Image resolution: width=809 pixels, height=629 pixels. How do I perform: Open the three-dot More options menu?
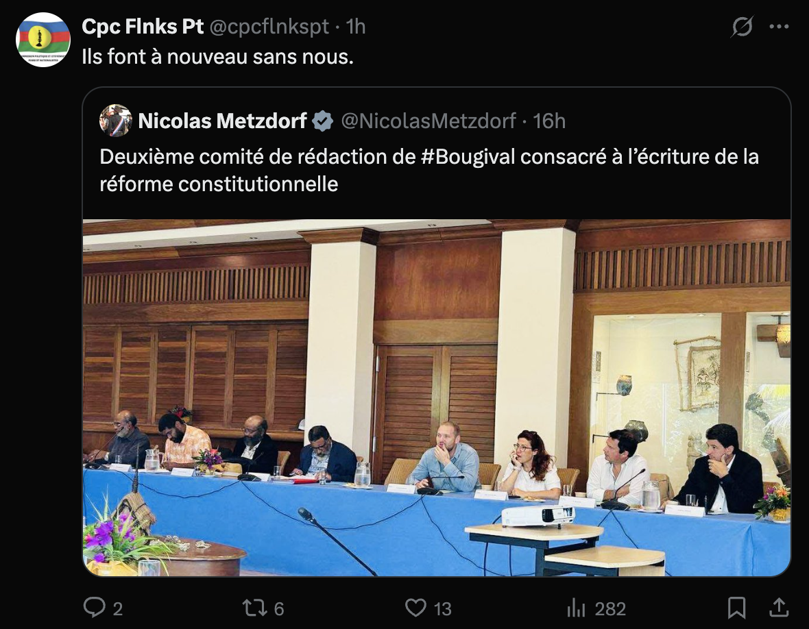click(x=779, y=27)
